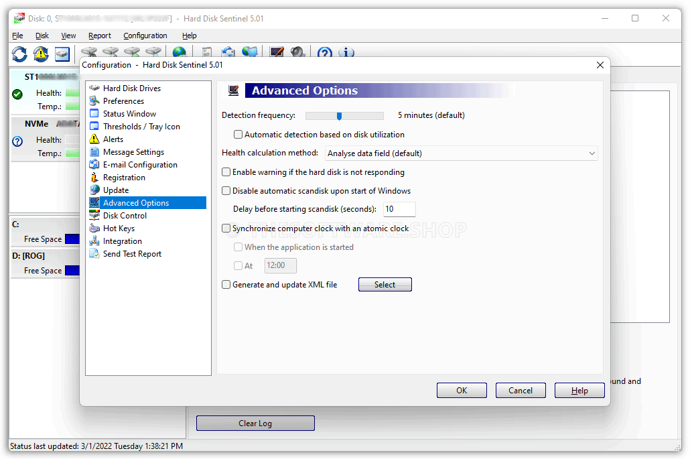Image resolution: width=690 pixels, height=459 pixels.
Task: Click the blue question mark Help toolbar icon
Action: (x=325, y=52)
